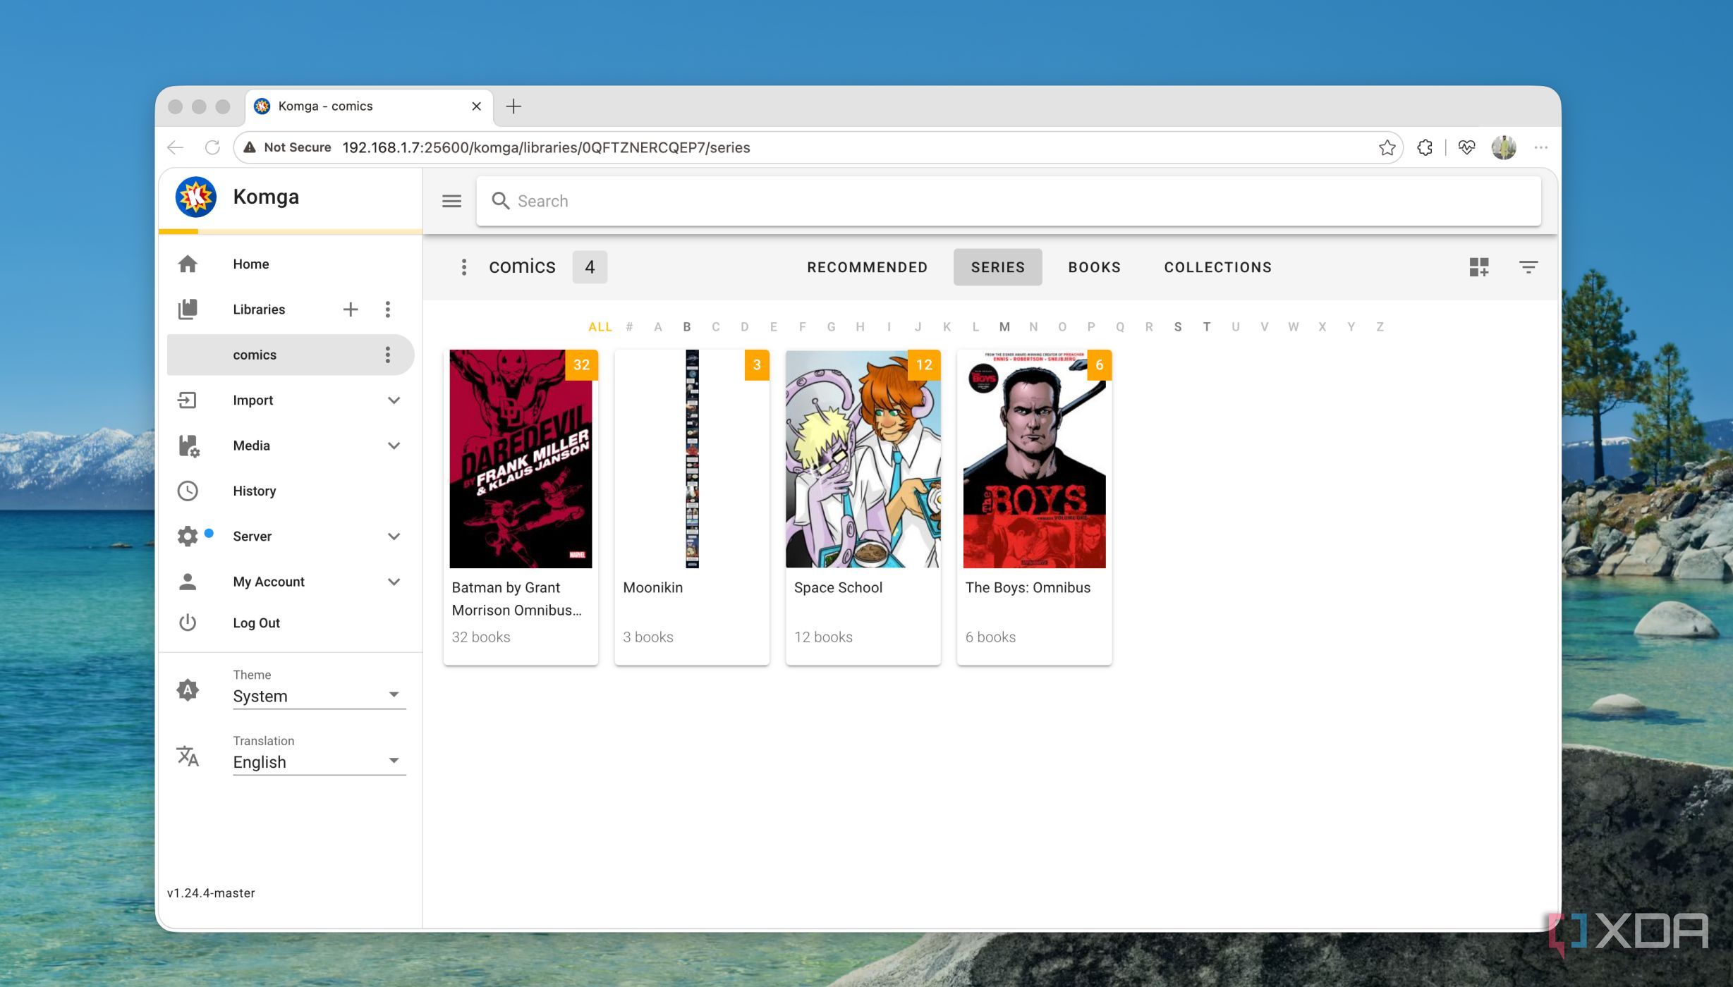Expand the Server section chevron
Screen dimensions: 1733x987
click(x=394, y=537)
